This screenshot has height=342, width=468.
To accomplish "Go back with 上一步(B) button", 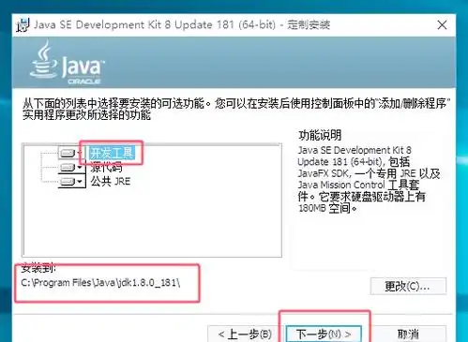I will [245, 335].
